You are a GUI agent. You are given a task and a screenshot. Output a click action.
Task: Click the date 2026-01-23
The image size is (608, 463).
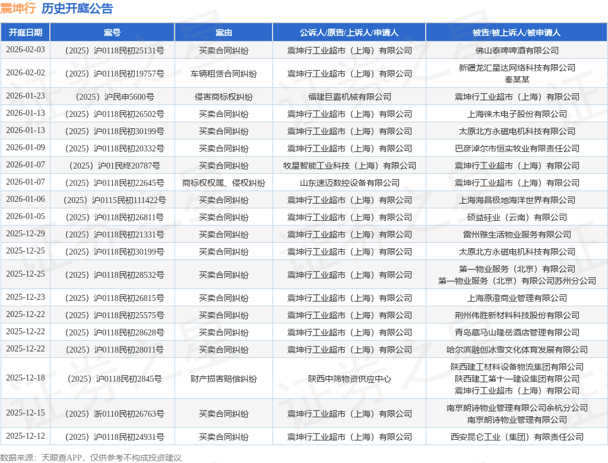pyautogui.click(x=25, y=96)
